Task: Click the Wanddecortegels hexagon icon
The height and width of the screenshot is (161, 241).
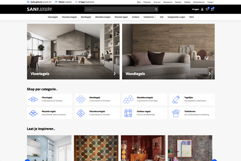Action: 128,99
